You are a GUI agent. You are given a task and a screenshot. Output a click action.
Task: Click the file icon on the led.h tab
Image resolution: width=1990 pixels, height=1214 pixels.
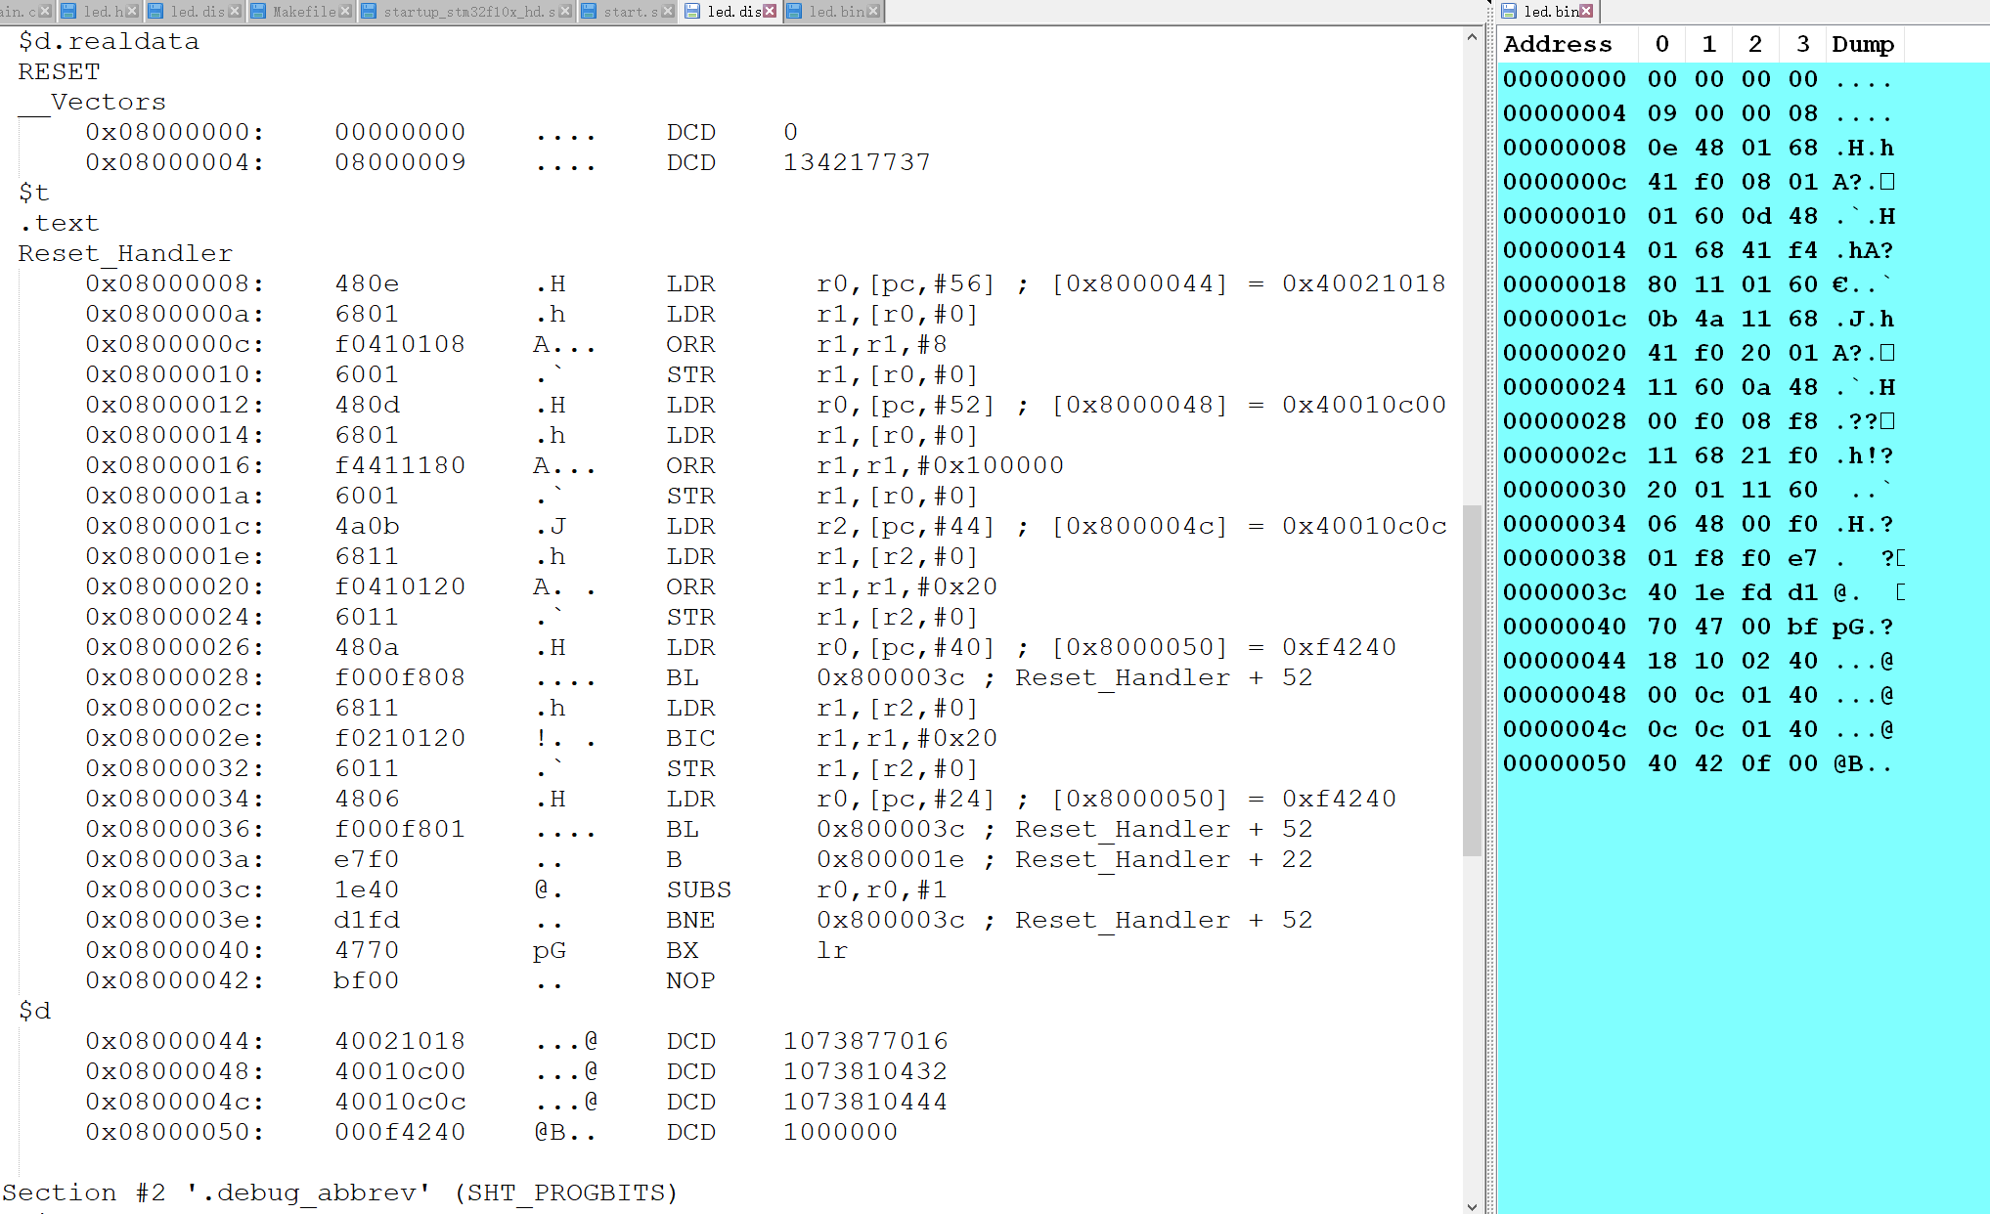point(69,12)
